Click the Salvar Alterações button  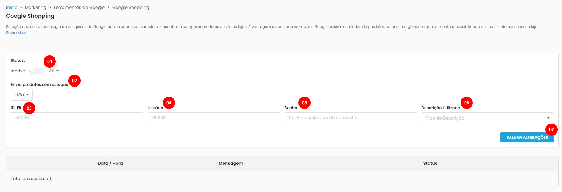pyautogui.click(x=527, y=138)
